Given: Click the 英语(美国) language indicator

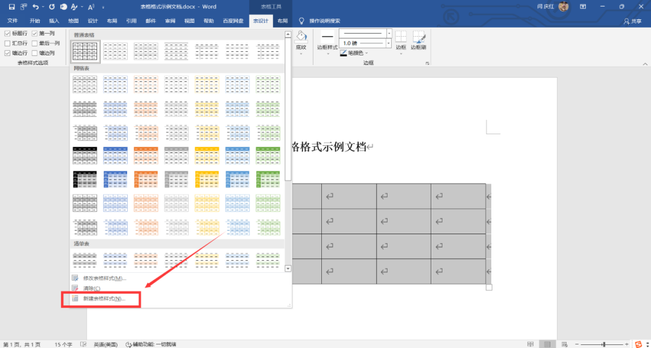Looking at the screenshot, I should [105, 344].
